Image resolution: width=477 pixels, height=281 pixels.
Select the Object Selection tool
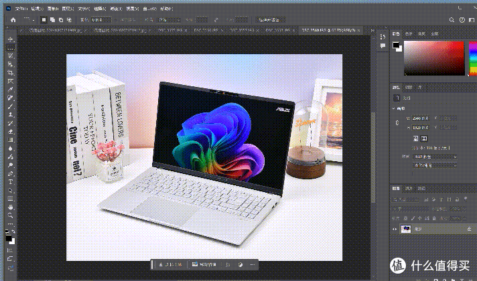click(10, 64)
